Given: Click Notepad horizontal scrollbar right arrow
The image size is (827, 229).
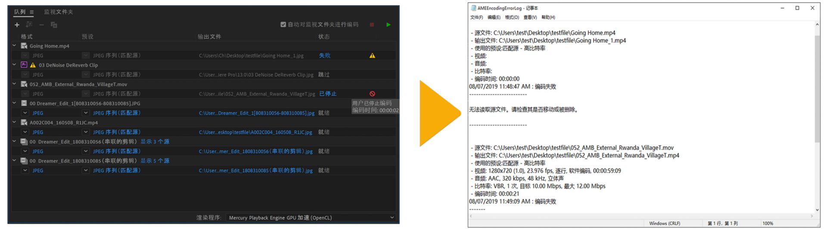Looking at the screenshot, I should 811,216.
